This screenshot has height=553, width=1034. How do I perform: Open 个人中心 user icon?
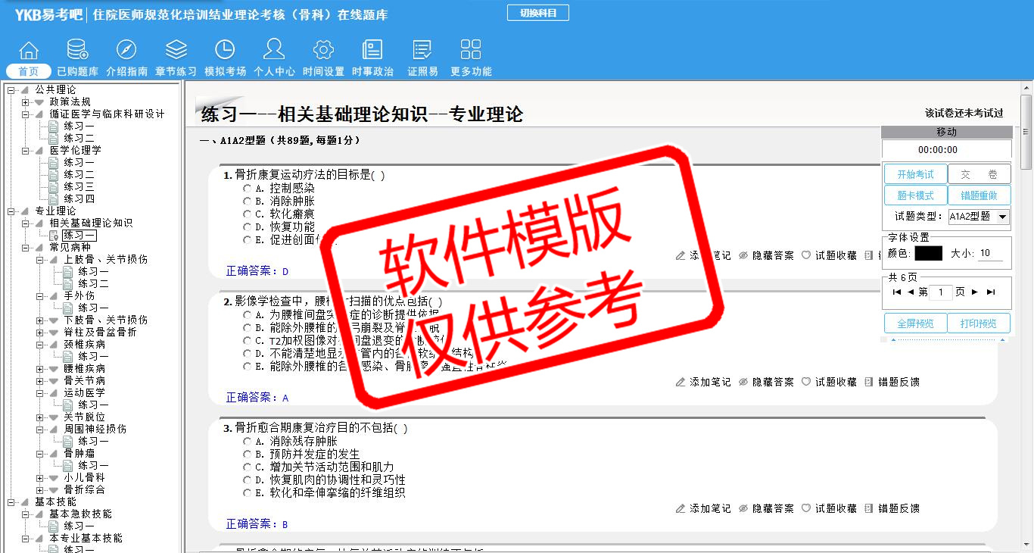(x=274, y=50)
